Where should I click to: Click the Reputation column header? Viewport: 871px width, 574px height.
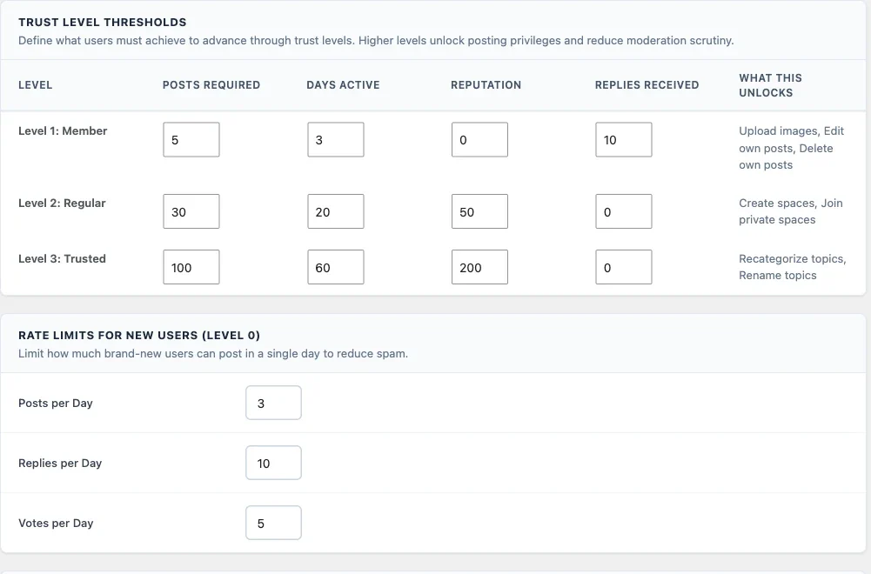pyautogui.click(x=486, y=85)
